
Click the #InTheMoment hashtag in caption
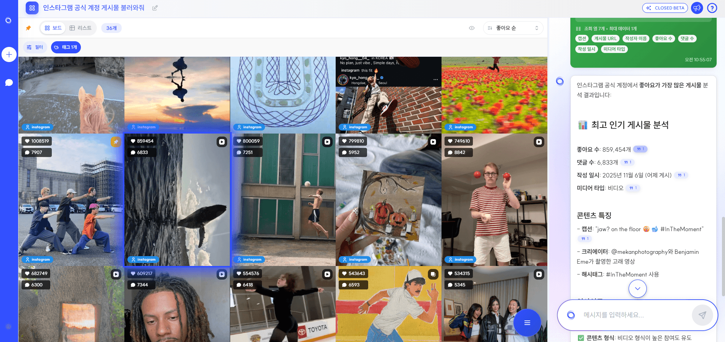click(682, 229)
